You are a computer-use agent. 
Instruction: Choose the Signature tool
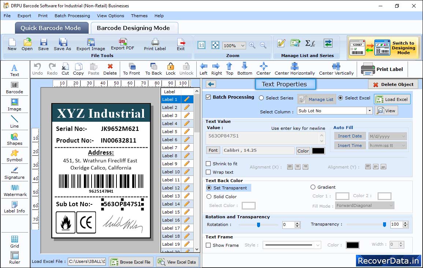click(x=15, y=173)
